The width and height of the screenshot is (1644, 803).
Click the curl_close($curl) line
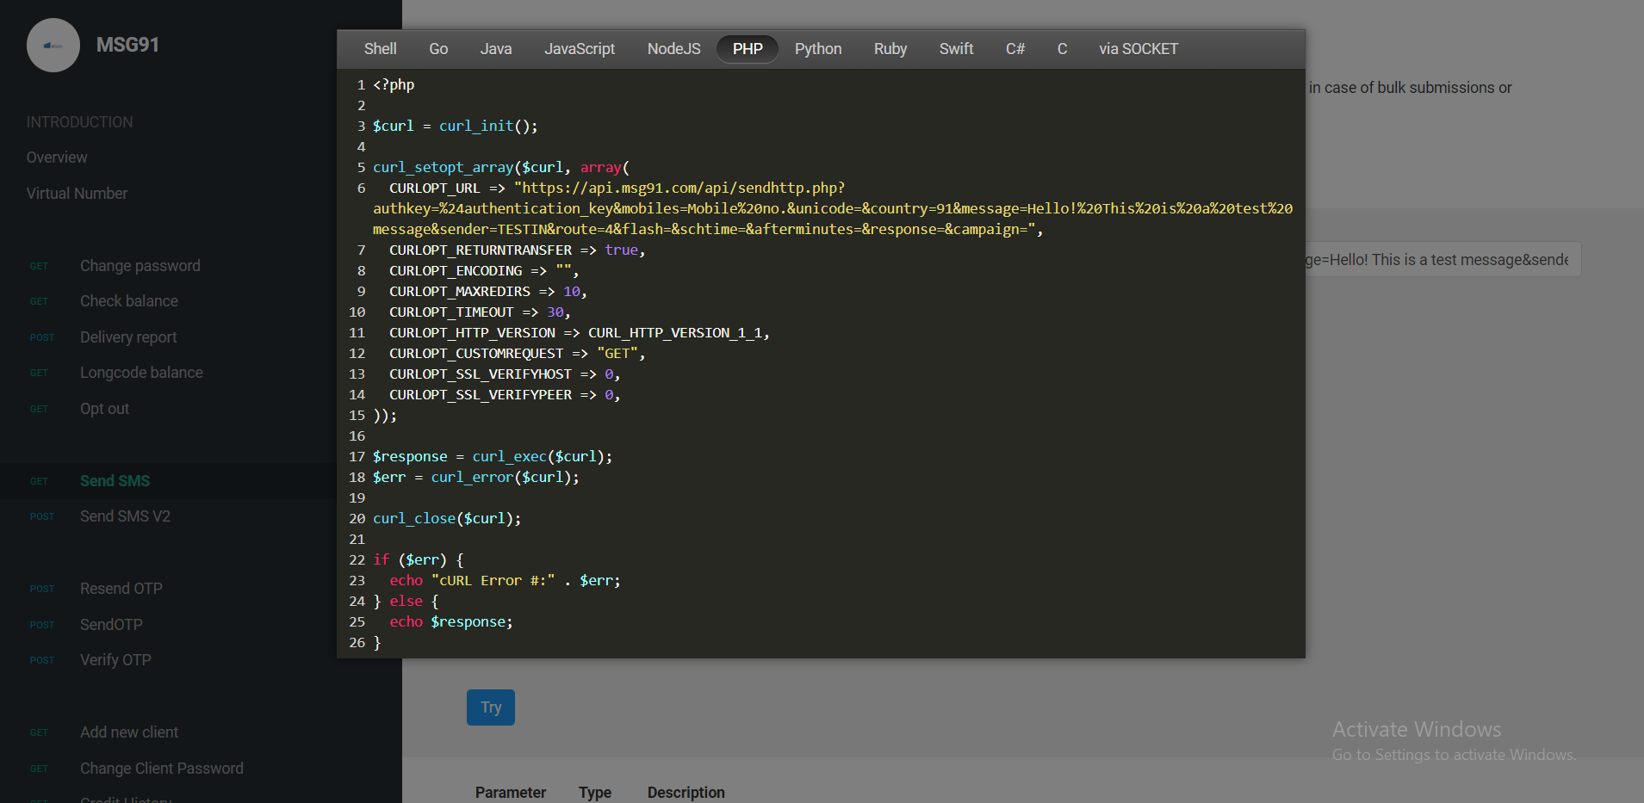point(447,518)
